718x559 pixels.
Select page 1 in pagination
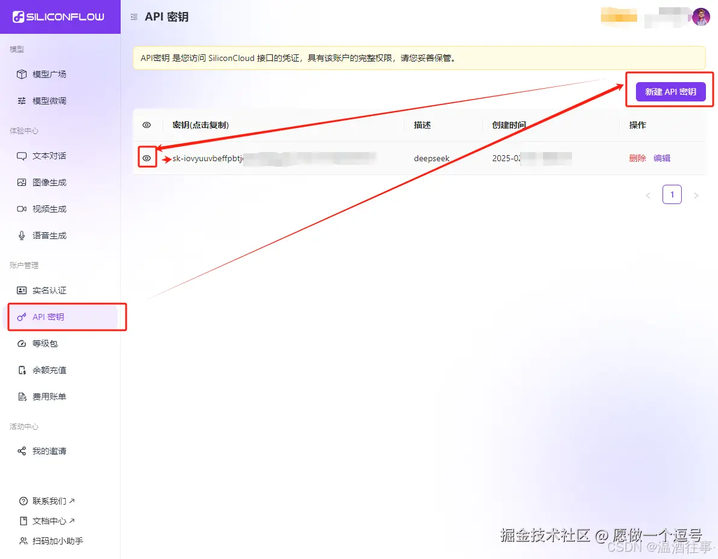click(x=672, y=194)
